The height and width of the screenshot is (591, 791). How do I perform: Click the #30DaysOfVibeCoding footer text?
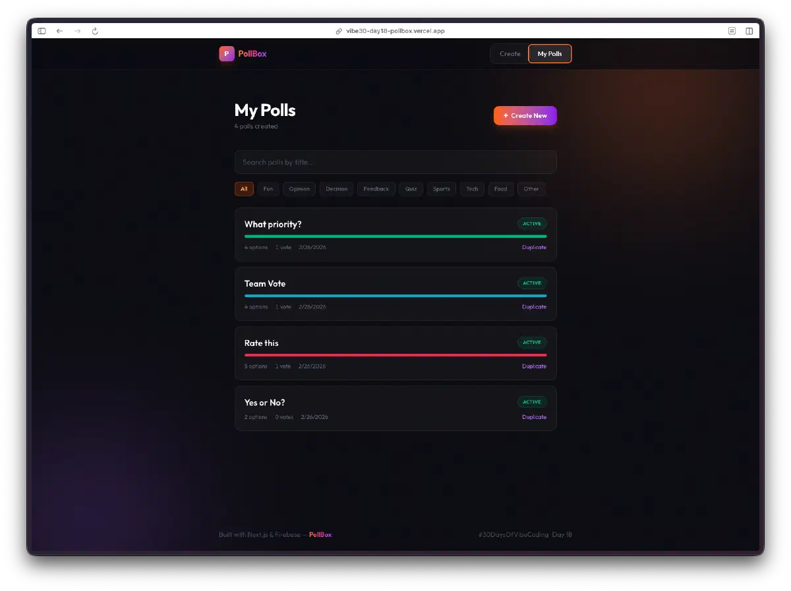[513, 535]
